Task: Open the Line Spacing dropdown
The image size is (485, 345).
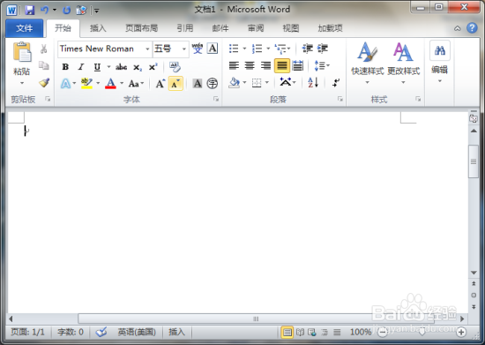Action: pyautogui.click(x=322, y=65)
